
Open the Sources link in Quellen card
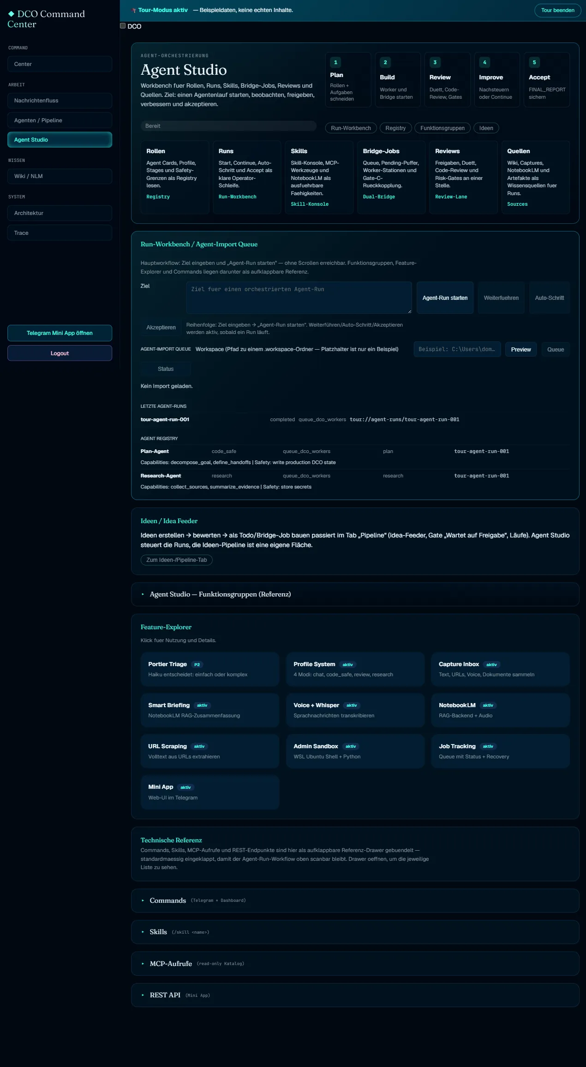point(517,204)
